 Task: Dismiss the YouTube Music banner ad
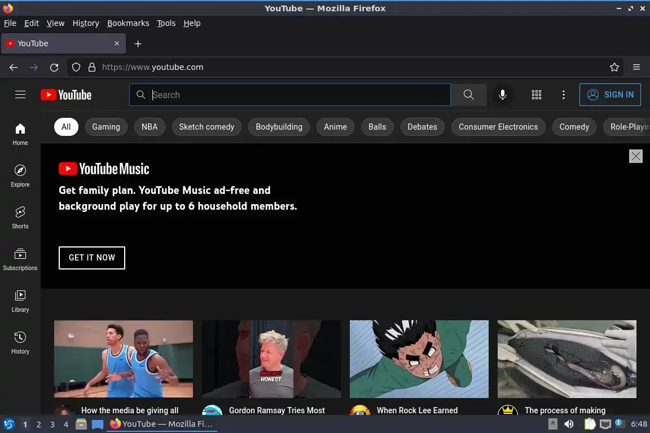tap(635, 156)
